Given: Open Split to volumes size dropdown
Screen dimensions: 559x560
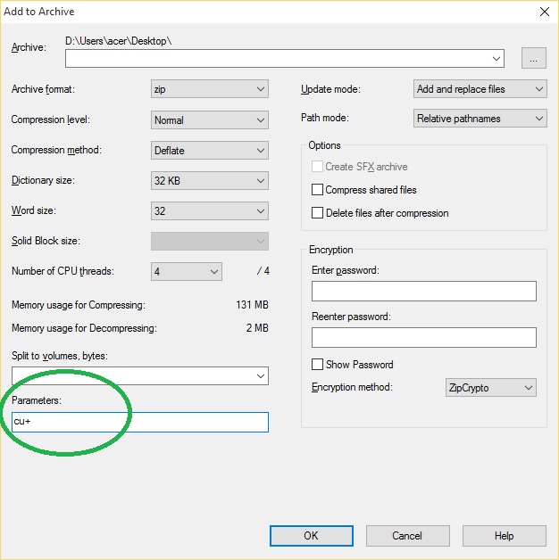Looking at the screenshot, I should pyautogui.click(x=139, y=376).
